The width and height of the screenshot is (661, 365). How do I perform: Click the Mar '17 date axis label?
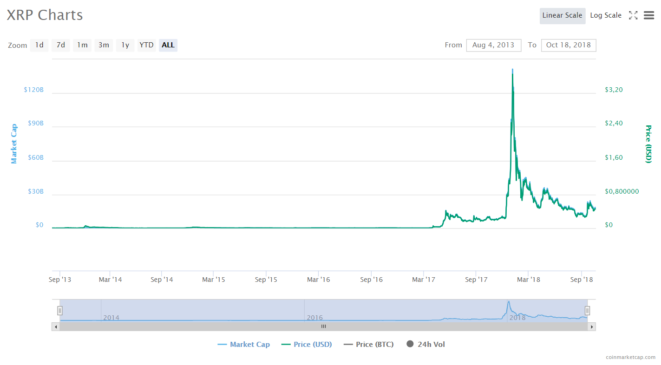click(424, 280)
